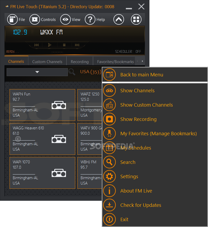208x227 pixels.
Task: Choose the Exit menu label
Action: point(124,220)
